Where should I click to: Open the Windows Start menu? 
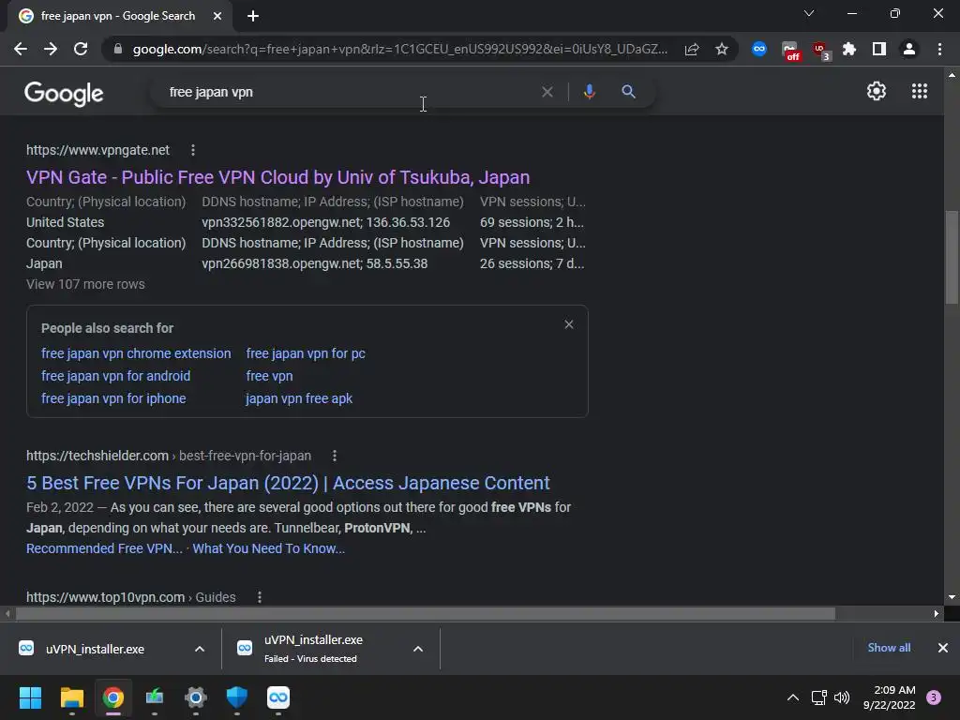click(30, 697)
